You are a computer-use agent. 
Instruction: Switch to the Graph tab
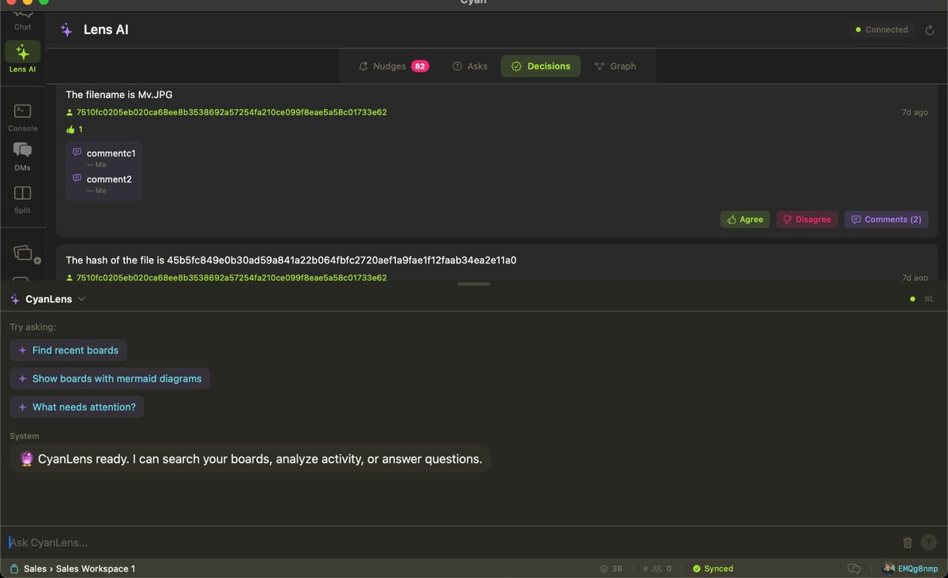coord(615,66)
